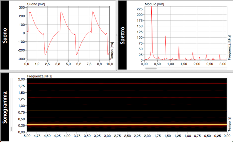
Task: Click the '-2,50' tick on sonogram time axis
Action: tap(127, 136)
